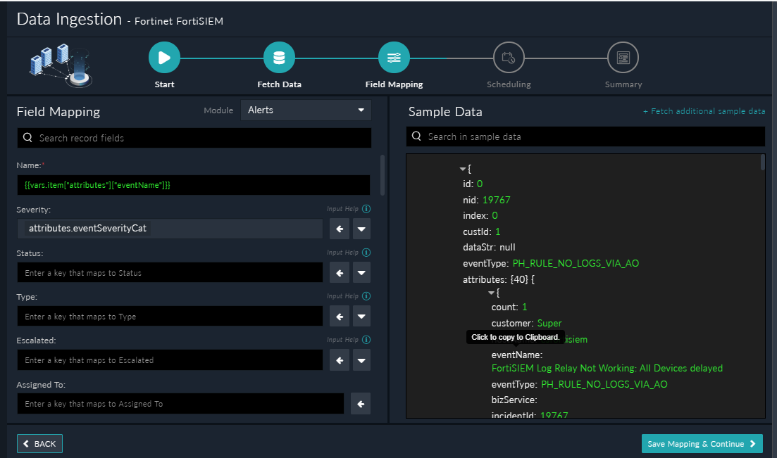Click the Summary step icon
The height and width of the screenshot is (458, 777).
point(623,57)
